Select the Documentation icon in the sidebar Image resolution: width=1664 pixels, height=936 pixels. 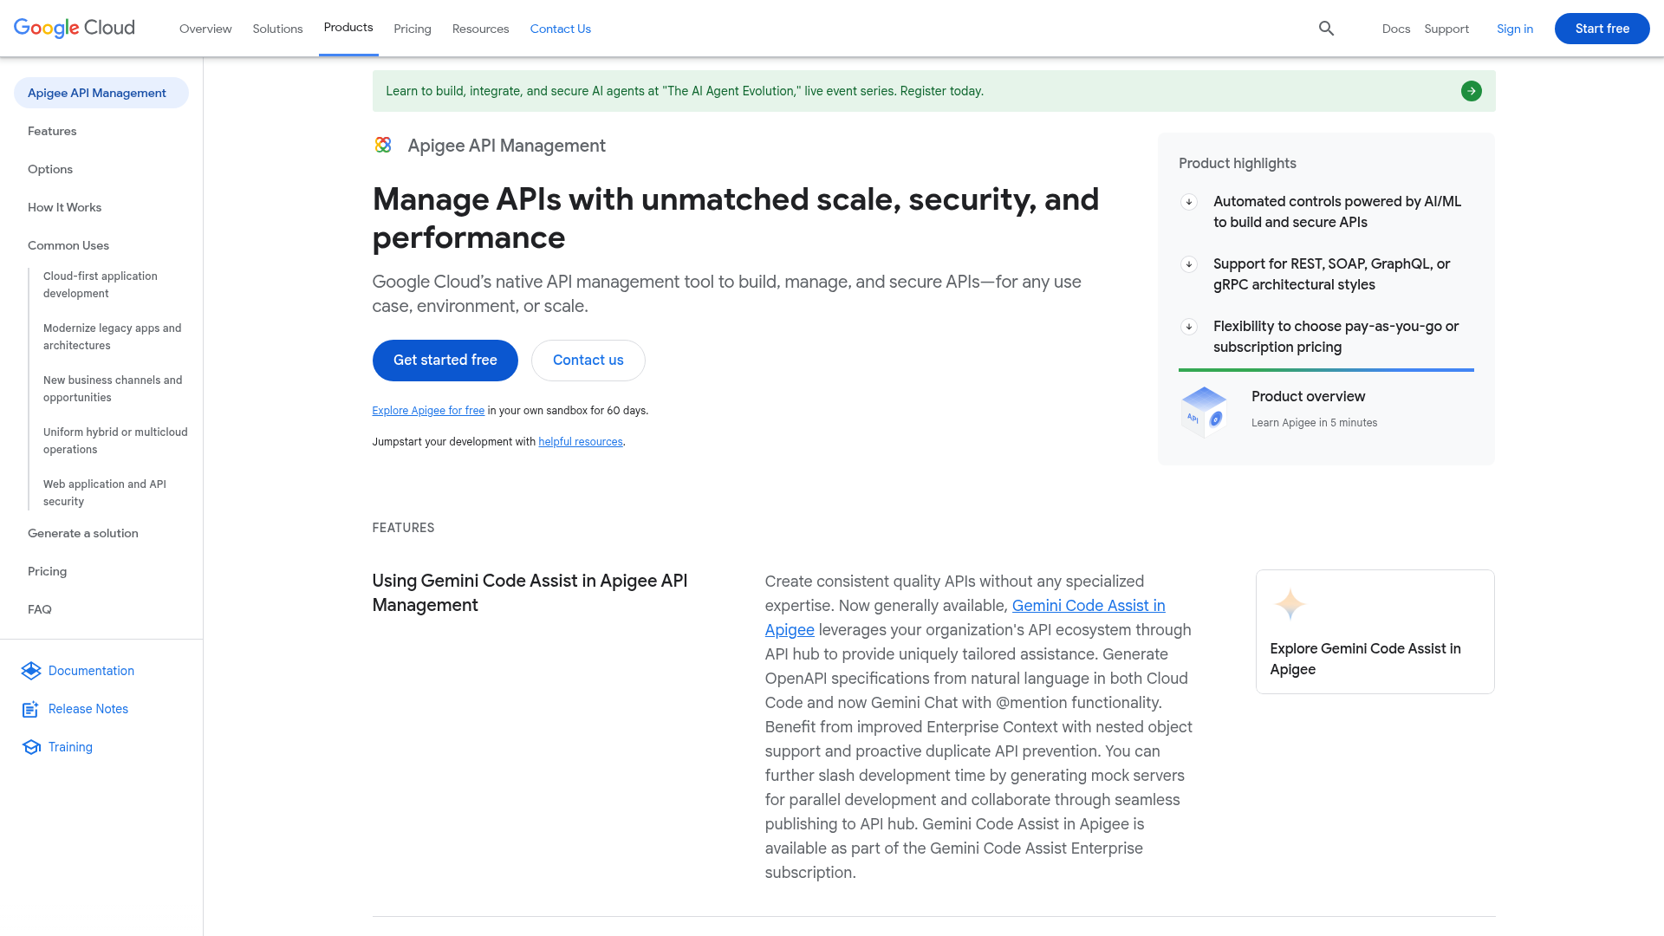coord(31,671)
